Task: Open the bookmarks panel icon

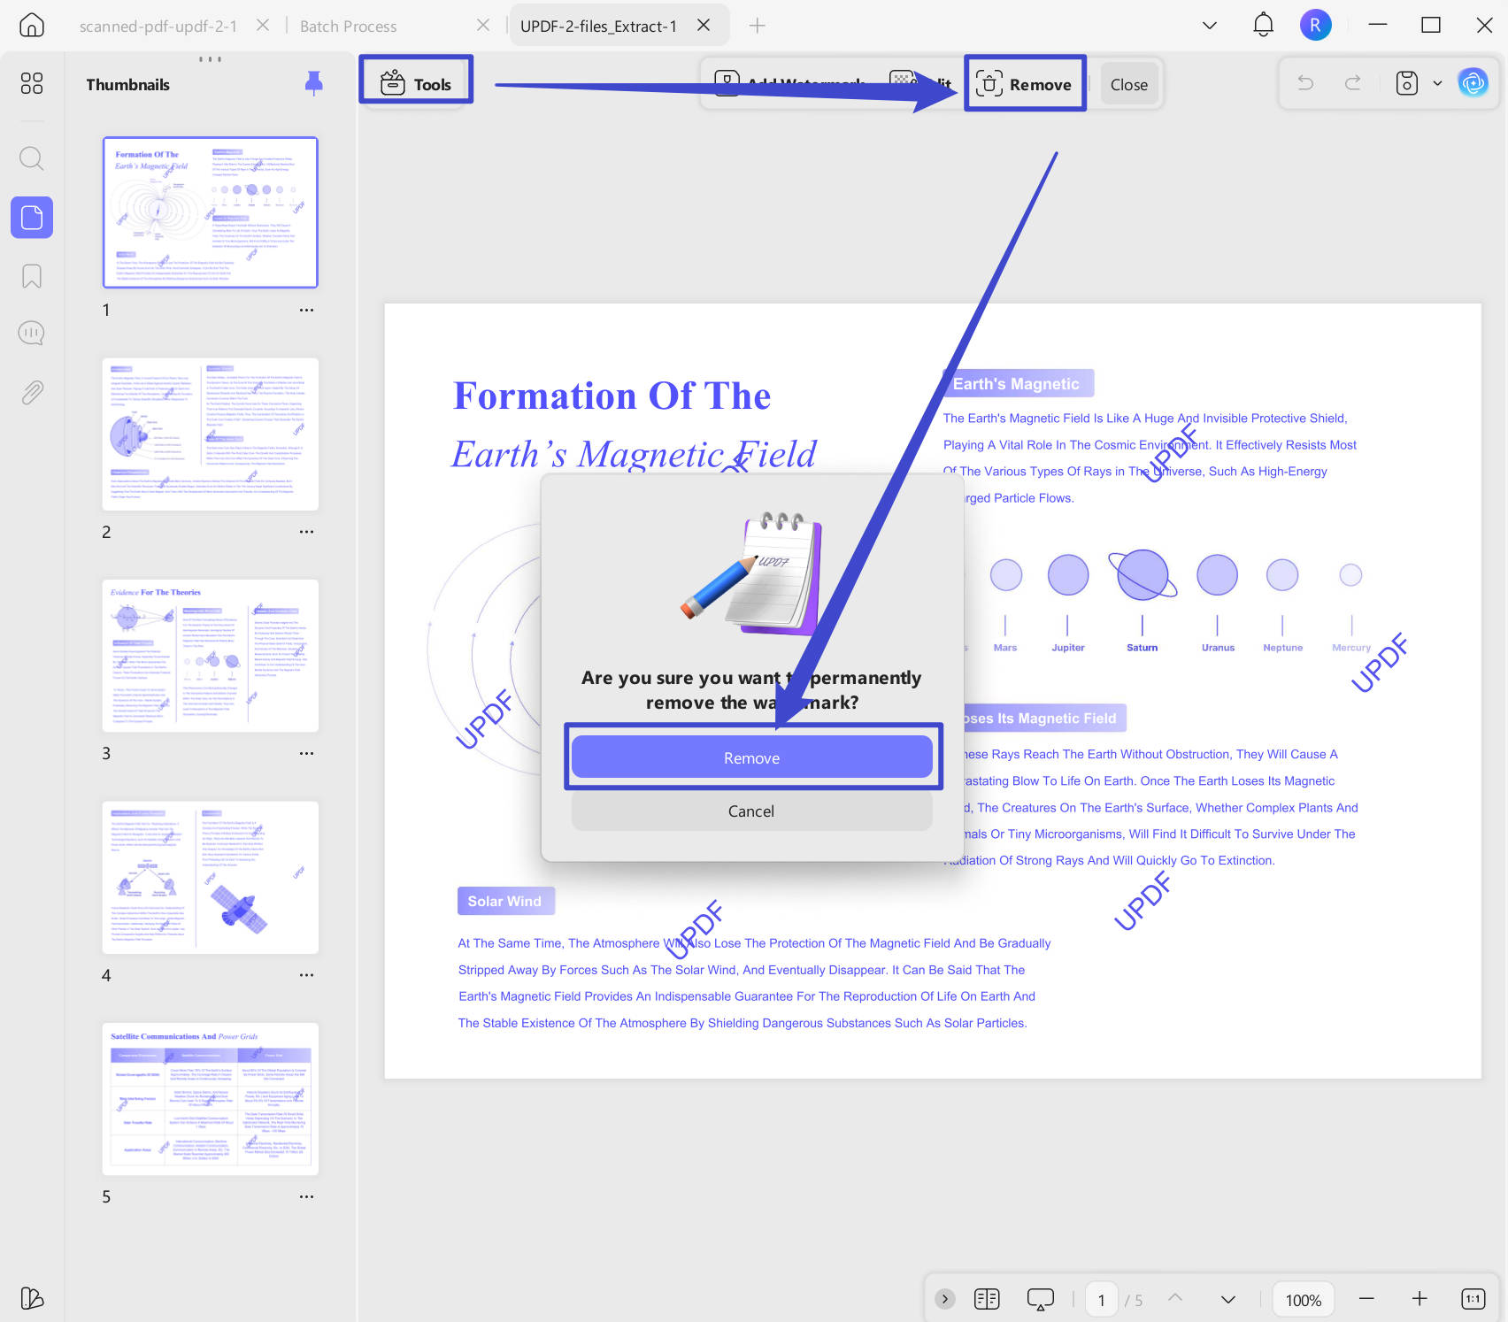Action: 32,276
